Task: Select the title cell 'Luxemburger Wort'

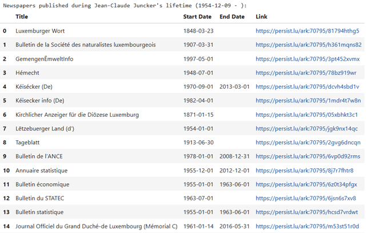Action: 40,31
